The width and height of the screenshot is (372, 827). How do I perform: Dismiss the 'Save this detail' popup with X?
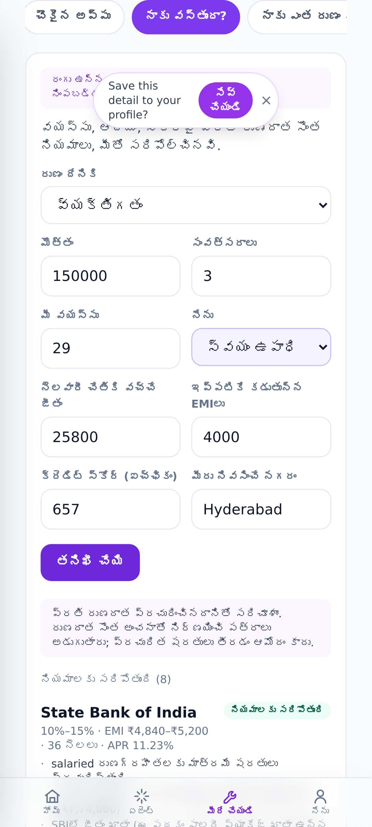[x=266, y=101]
